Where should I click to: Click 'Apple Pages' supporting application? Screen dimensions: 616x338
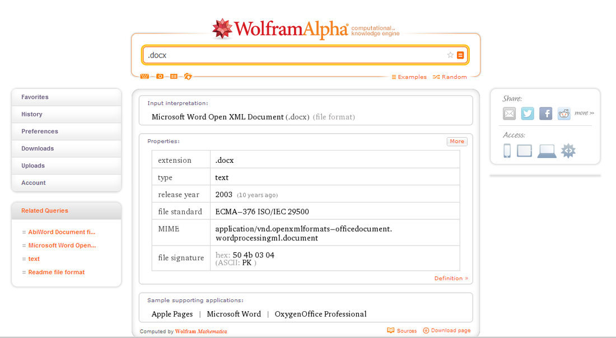tap(172, 314)
